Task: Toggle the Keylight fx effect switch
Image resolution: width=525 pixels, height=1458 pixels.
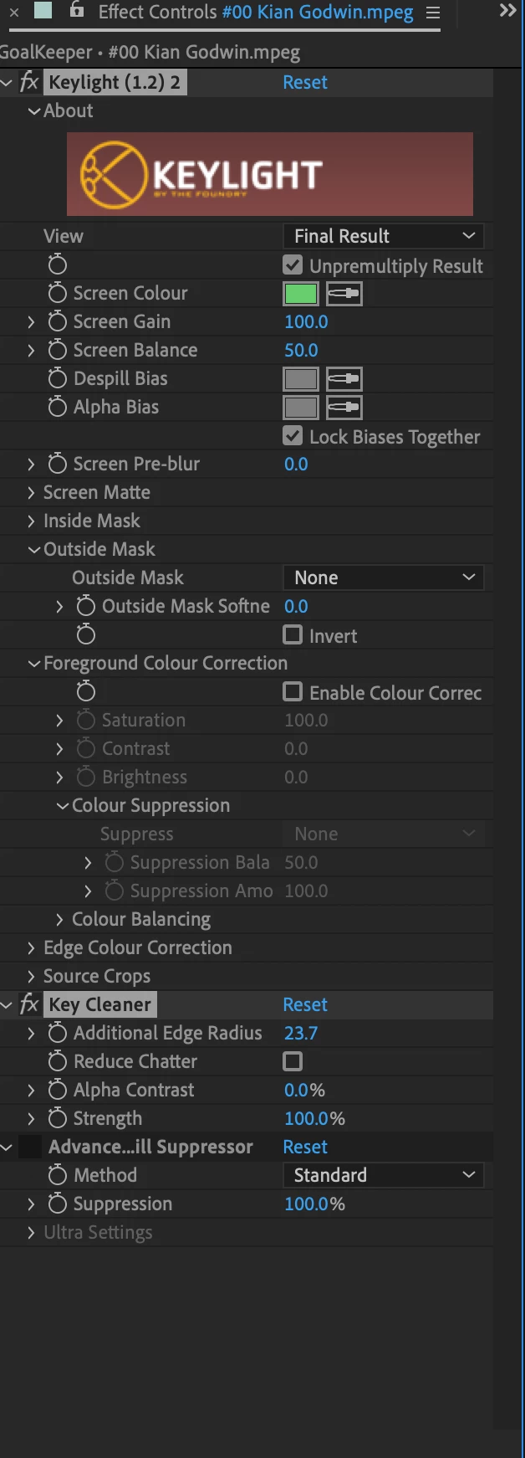Action: tap(29, 82)
